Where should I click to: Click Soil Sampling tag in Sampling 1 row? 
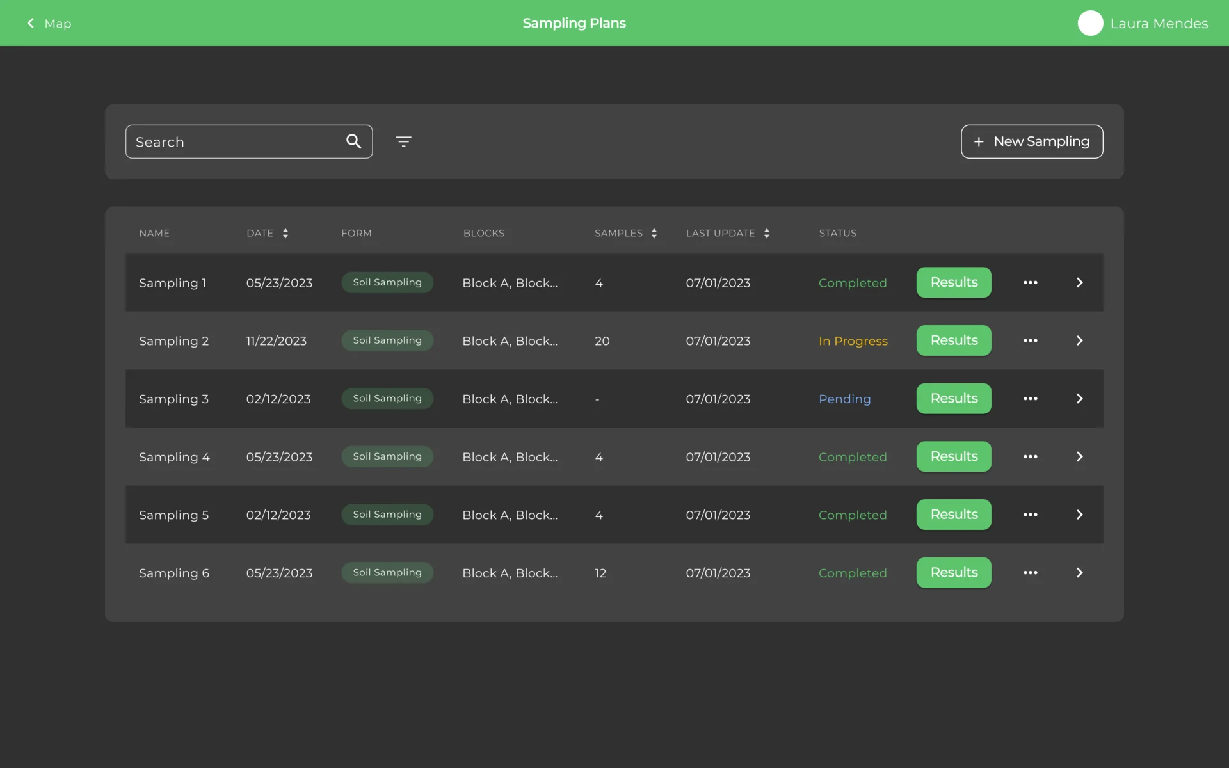387,282
